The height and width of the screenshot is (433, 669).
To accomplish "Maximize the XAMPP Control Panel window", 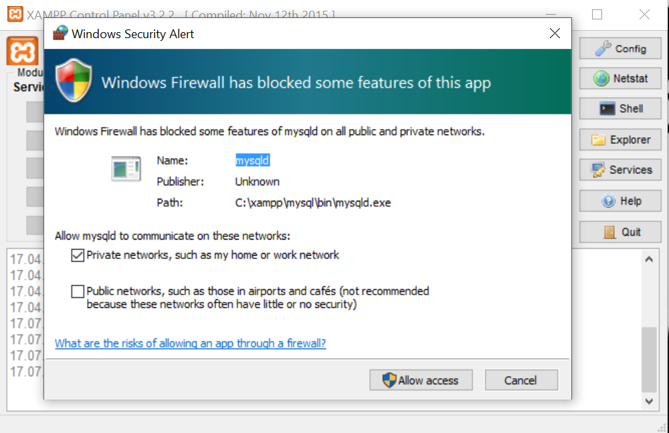I will click(597, 15).
